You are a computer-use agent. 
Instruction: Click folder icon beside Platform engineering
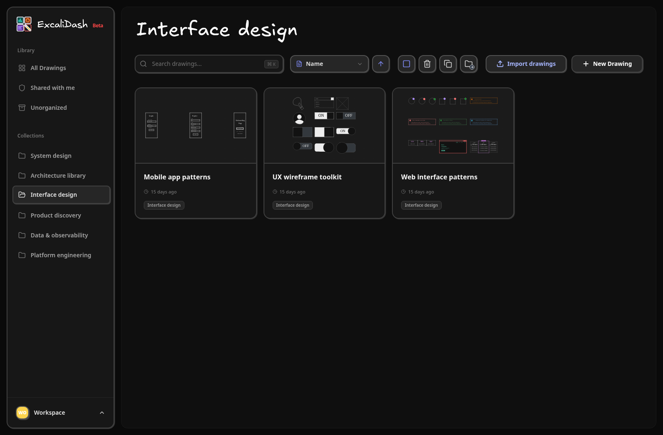click(x=22, y=255)
